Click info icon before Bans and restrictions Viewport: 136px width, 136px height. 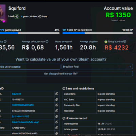point(64,88)
